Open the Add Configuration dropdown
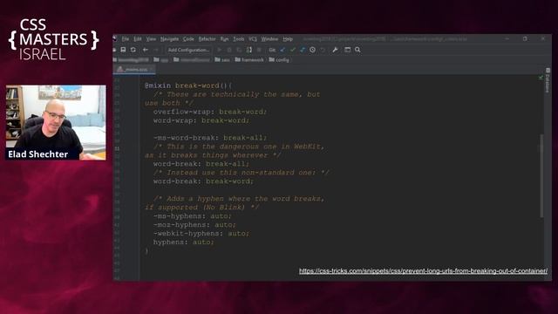The width and height of the screenshot is (558, 314). click(x=188, y=50)
